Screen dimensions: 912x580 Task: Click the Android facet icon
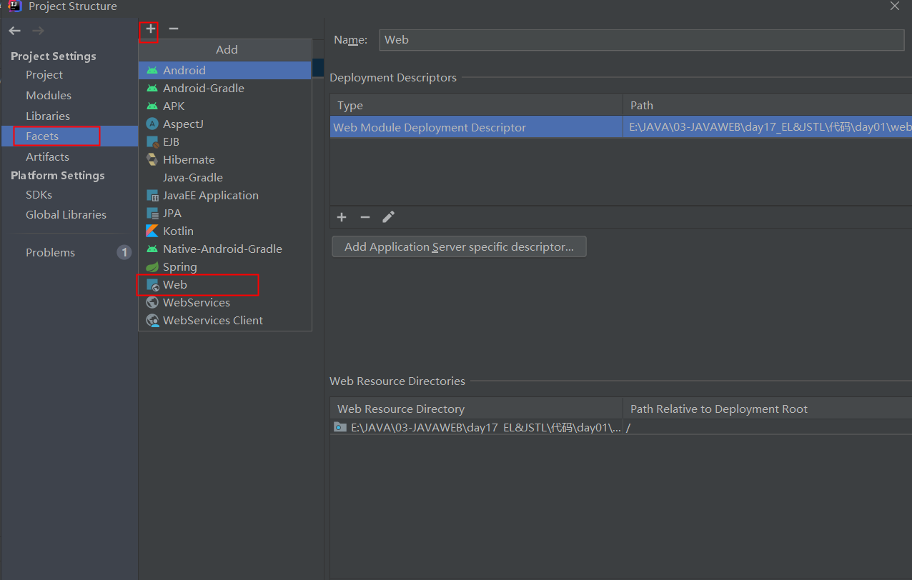click(152, 70)
